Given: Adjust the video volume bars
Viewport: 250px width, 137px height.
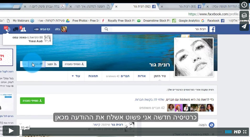Looking at the screenshot, I should tap(228, 132).
